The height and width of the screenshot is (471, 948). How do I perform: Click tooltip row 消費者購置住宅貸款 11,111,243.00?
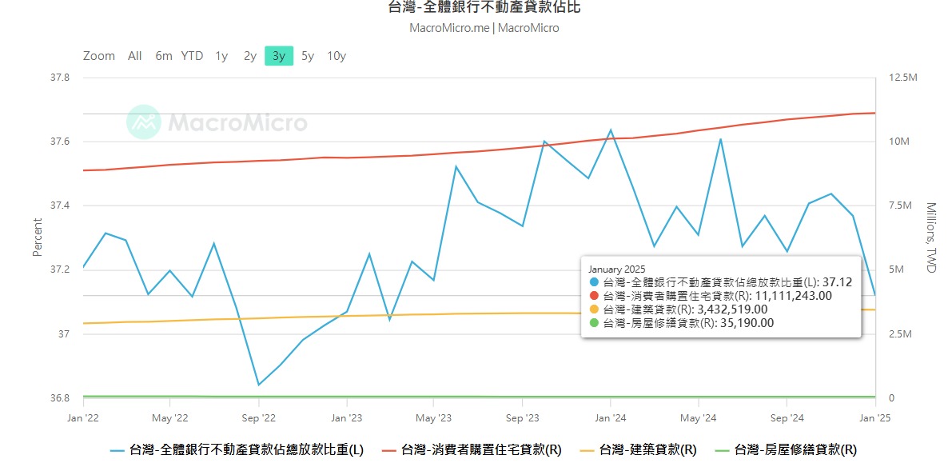[x=711, y=296]
